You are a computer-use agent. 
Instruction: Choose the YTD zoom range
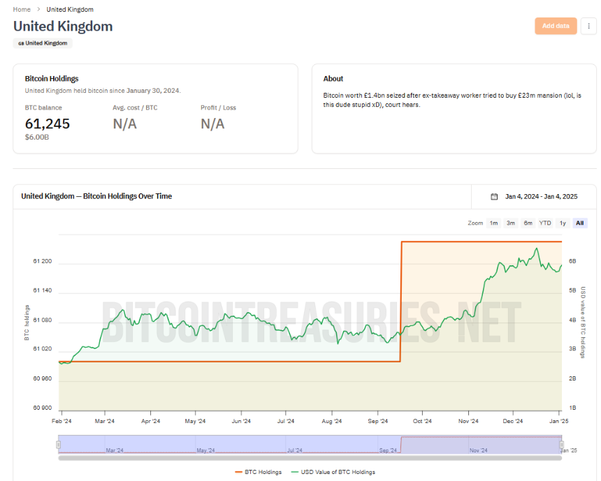[545, 223]
